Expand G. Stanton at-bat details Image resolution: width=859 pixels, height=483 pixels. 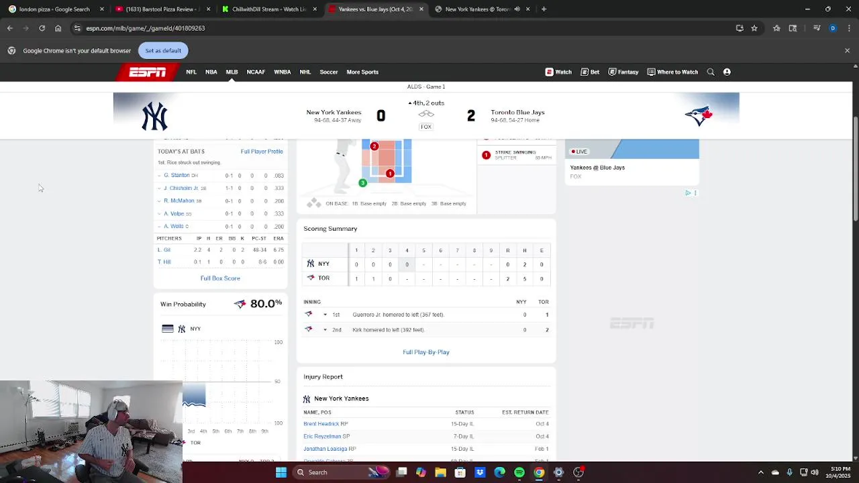tap(160, 175)
